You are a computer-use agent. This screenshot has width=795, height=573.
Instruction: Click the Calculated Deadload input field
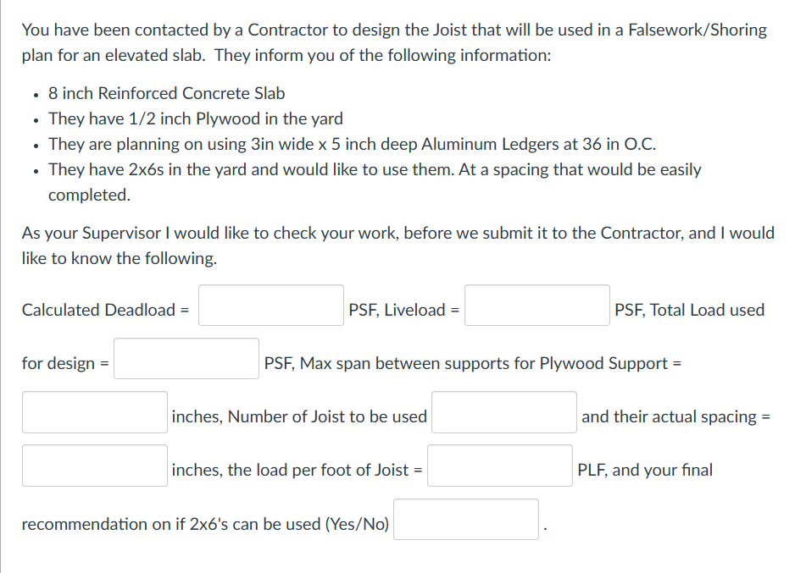pyautogui.click(x=270, y=305)
